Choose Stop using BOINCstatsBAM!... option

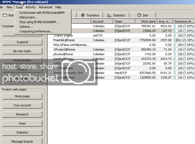(x=39, y=22)
